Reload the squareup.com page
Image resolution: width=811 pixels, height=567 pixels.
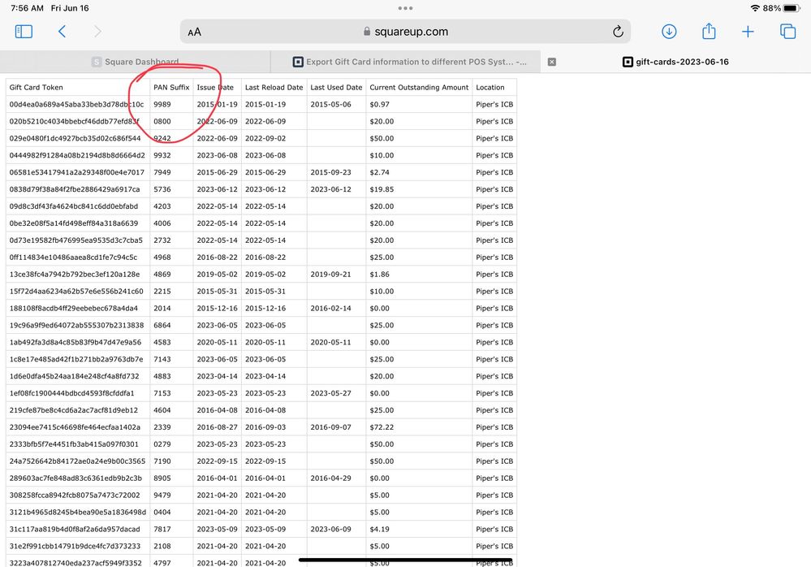pos(618,32)
